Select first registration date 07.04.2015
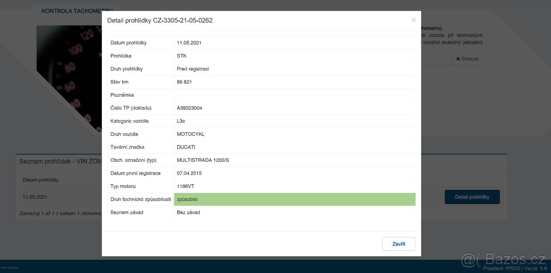Viewport: 551px width, 273px height. tap(189, 173)
